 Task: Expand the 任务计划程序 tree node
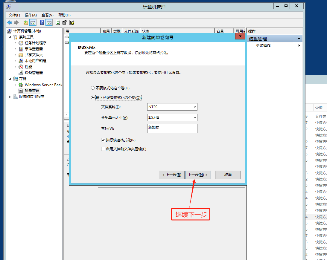click(x=16, y=43)
